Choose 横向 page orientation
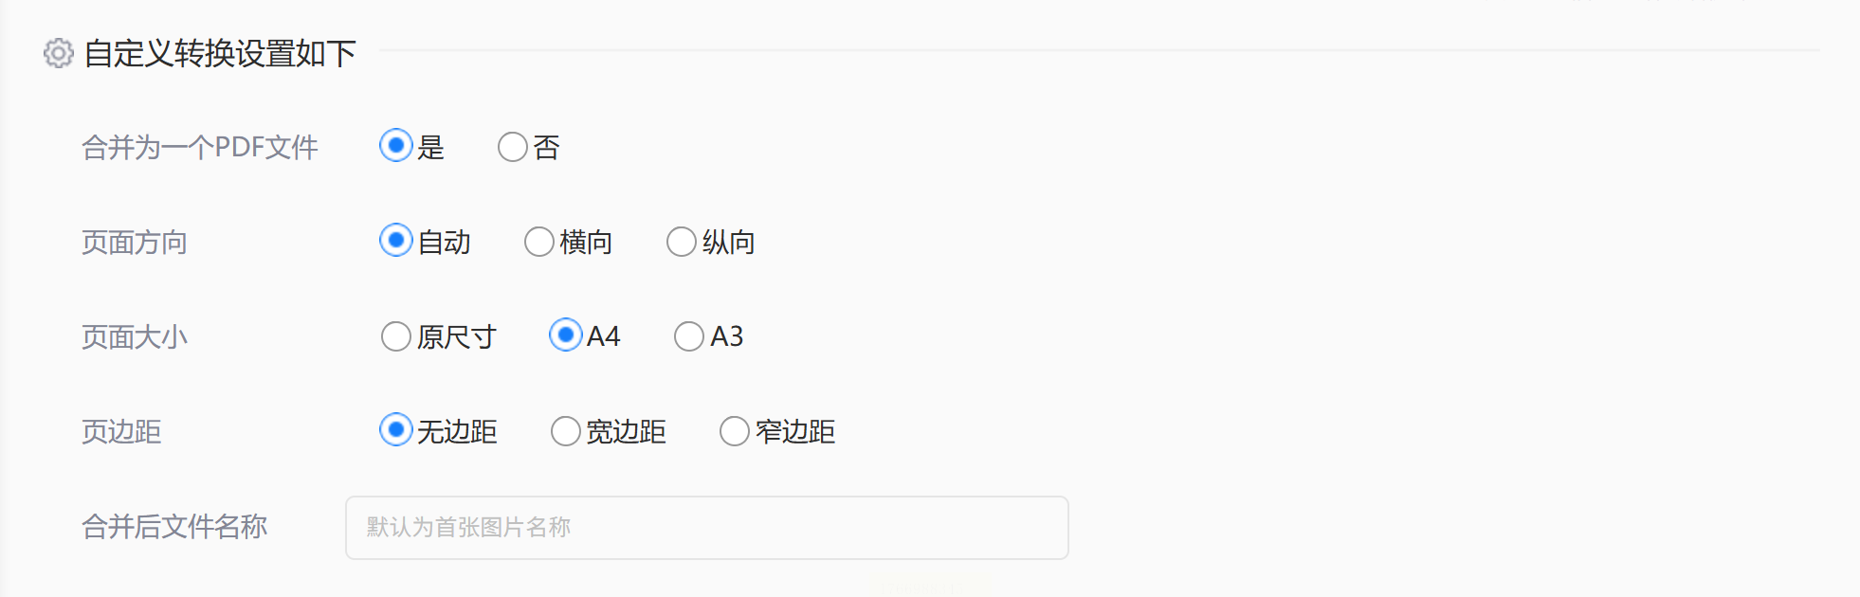Image resolution: width=1860 pixels, height=597 pixels. 539,242
